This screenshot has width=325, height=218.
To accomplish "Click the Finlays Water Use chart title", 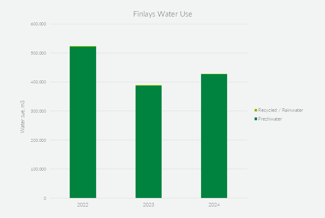I will tap(163, 14).
